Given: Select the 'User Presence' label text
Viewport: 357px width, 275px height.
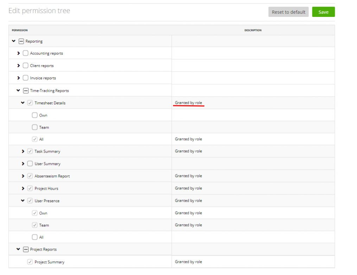Looking at the screenshot, I should click(x=47, y=201).
